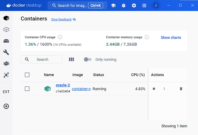Open the Images view in sidebar
Viewport: 198px width, 135px height.
[x=6, y=29]
